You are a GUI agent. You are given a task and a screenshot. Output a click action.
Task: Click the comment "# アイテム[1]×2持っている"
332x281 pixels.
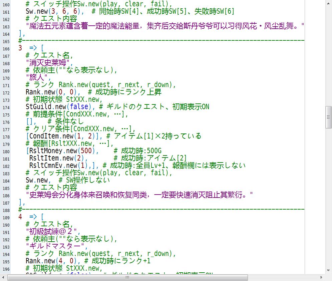(154, 136)
